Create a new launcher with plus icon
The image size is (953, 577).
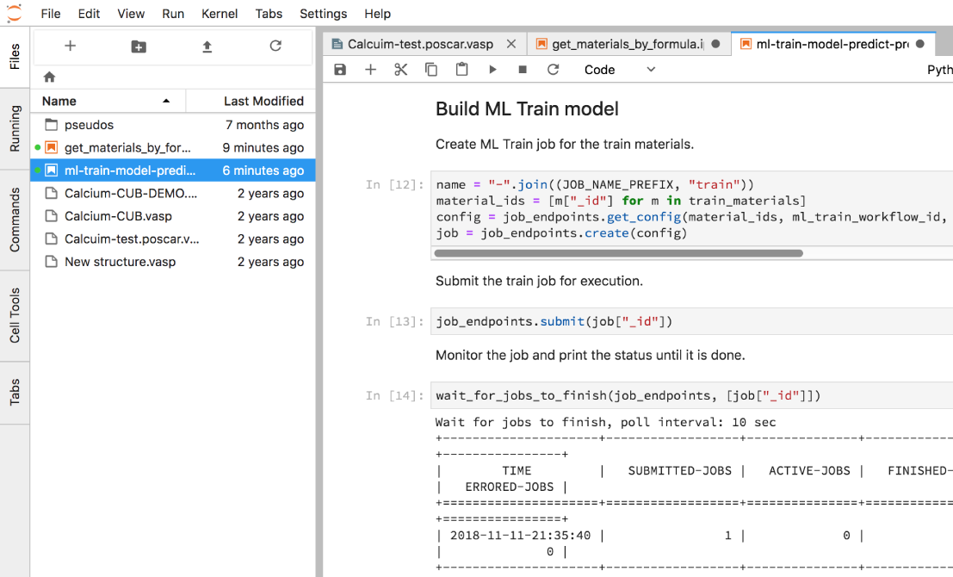tap(70, 46)
